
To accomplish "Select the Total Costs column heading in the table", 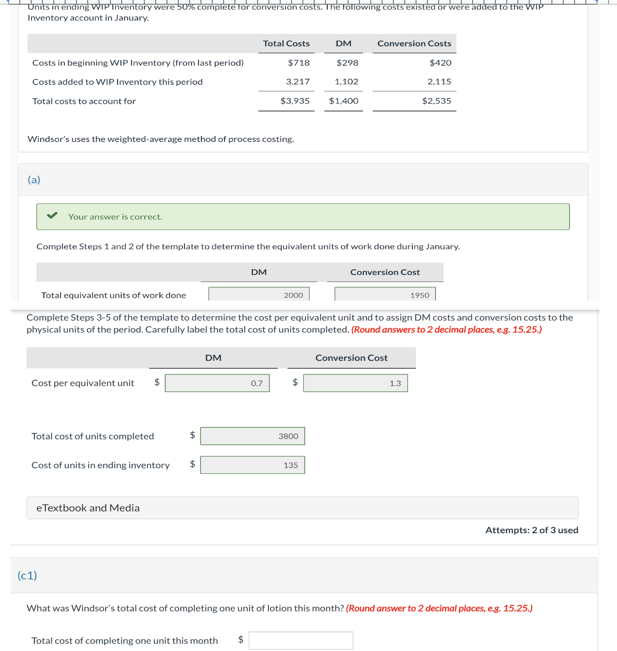I will [x=286, y=43].
